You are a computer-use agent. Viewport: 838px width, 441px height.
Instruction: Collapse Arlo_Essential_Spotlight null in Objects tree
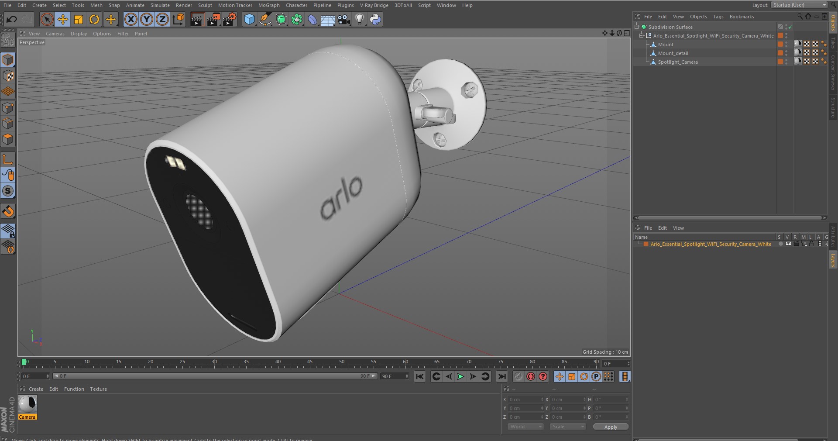tap(642, 36)
